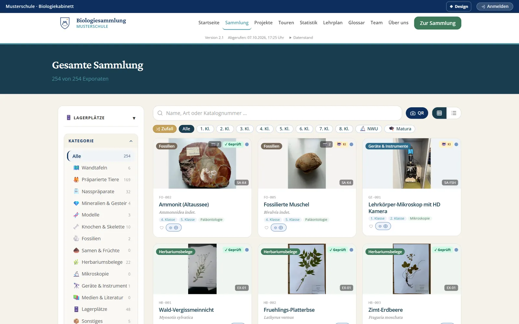Filter by Herbariumsbelege category
The image size is (519, 324).
coord(101,262)
